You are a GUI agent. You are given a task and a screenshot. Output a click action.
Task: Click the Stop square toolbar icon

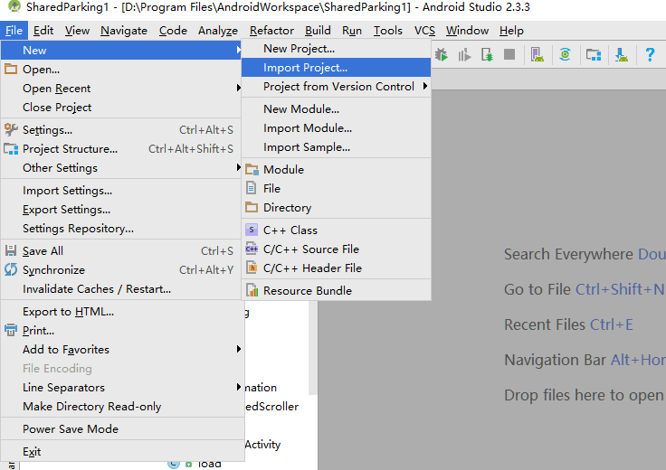509,54
